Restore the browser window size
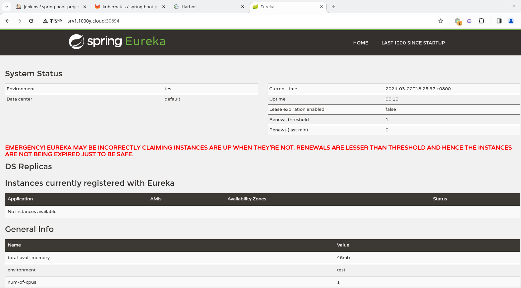This screenshot has height=288, width=521. [x=513, y=7]
